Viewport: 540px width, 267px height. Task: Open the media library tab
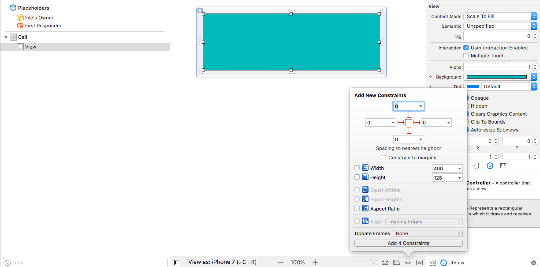[503, 166]
